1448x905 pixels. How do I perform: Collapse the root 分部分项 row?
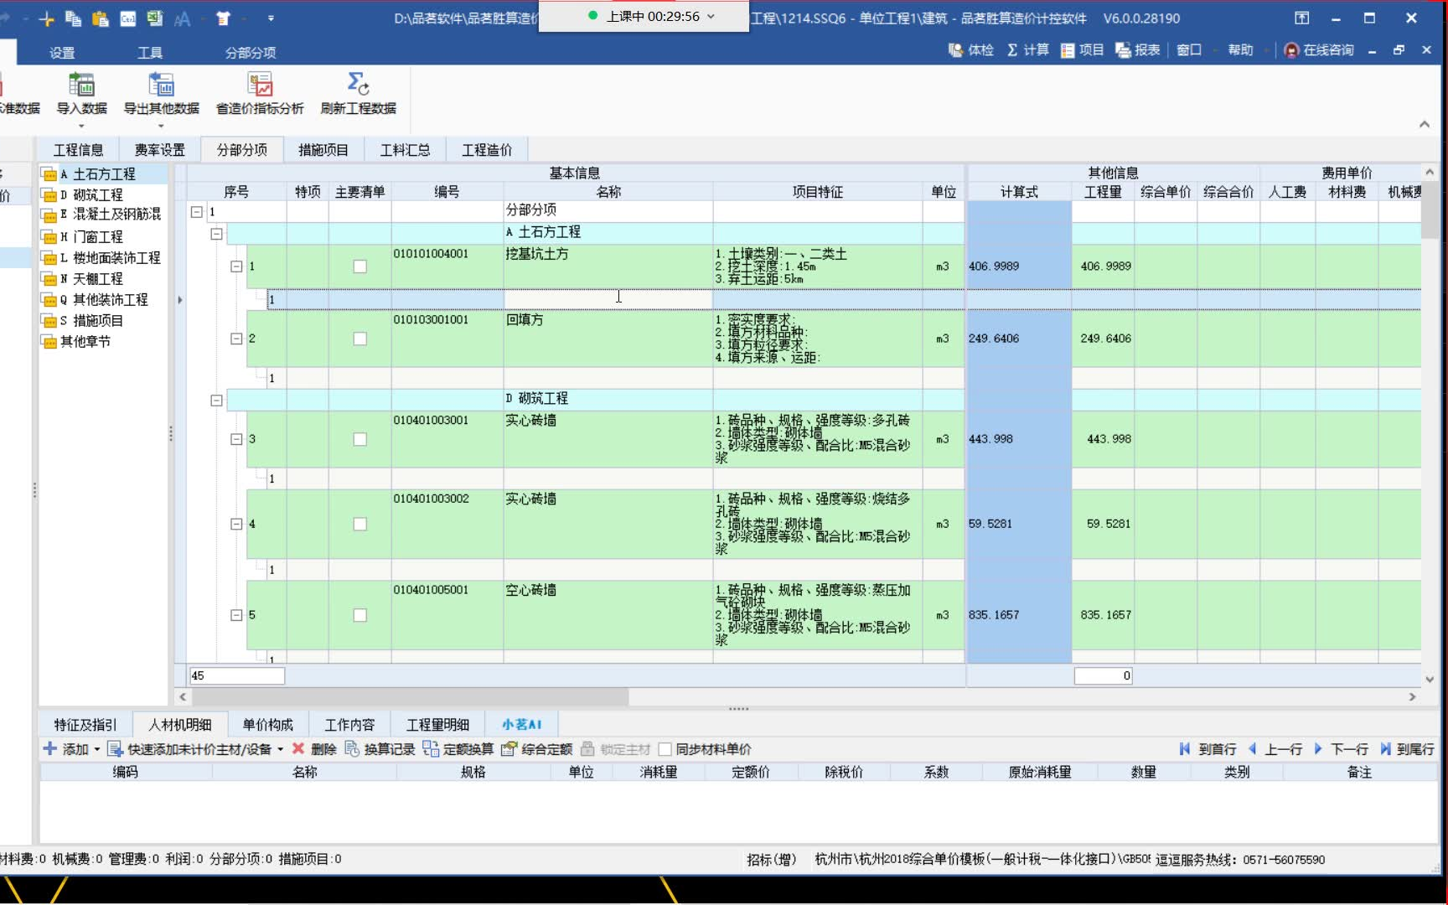point(196,212)
